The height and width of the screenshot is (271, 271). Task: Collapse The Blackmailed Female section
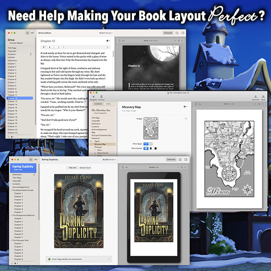[11, 190]
